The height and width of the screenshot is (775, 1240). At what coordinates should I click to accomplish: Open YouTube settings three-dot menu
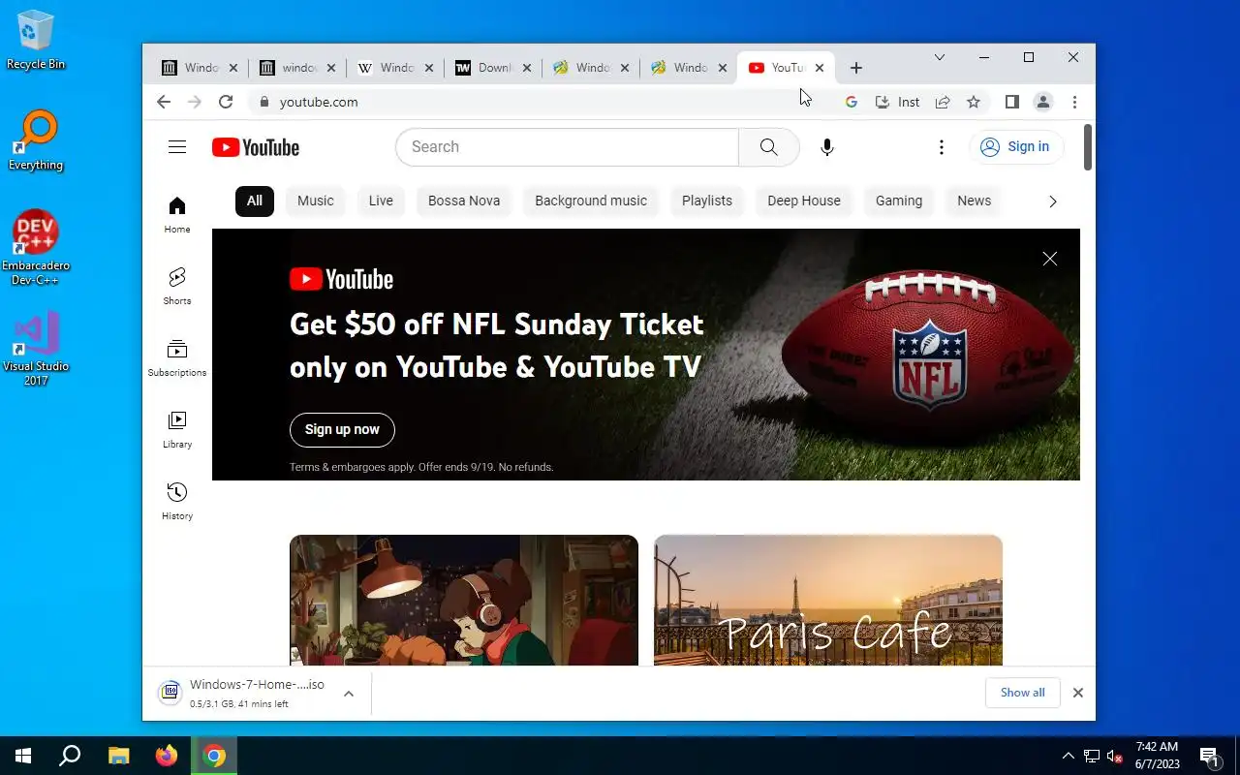[941, 147]
